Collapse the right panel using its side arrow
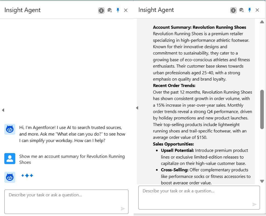266x216 pixels. 137,108
